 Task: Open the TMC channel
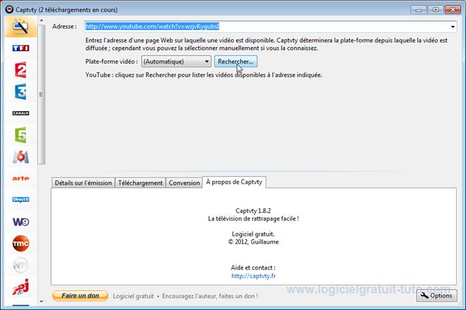tap(21, 243)
